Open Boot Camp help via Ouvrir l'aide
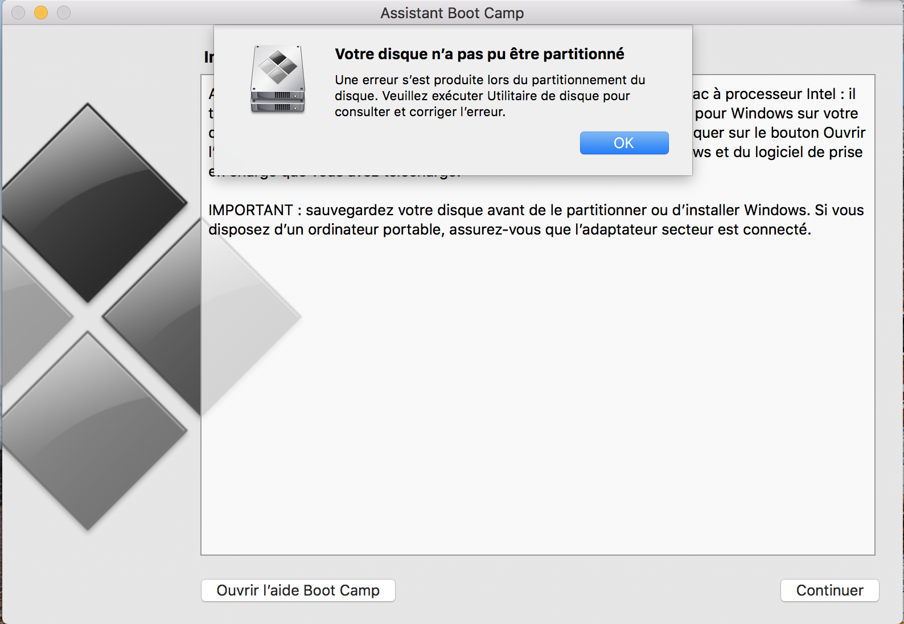The width and height of the screenshot is (904, 624). click(x=298, y=590)
